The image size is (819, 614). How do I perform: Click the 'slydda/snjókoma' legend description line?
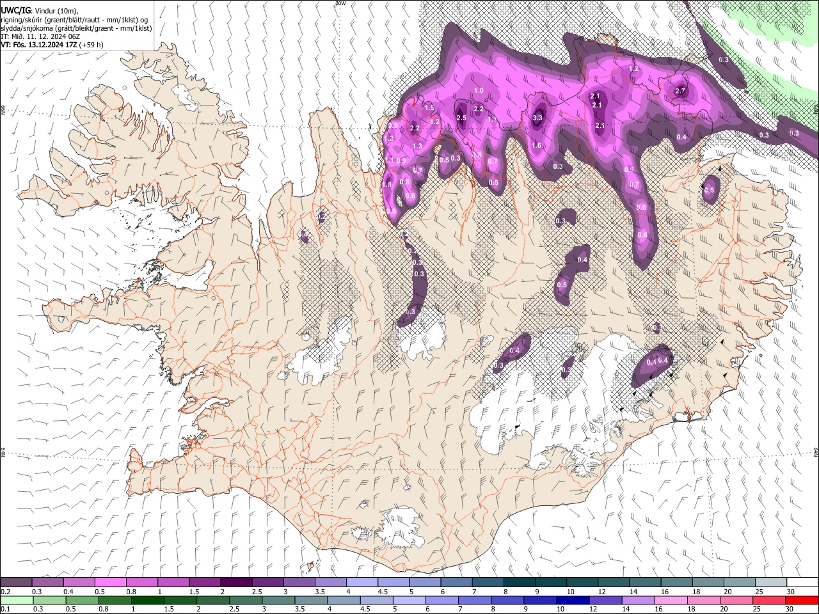77,28
